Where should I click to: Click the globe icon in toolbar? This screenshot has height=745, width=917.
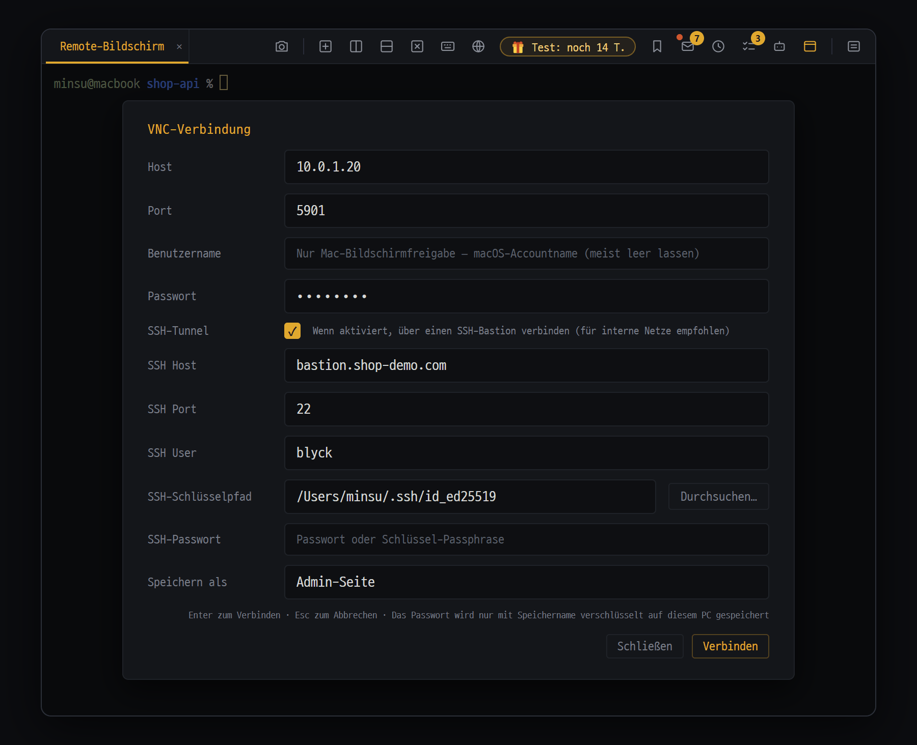coord(478,47)
